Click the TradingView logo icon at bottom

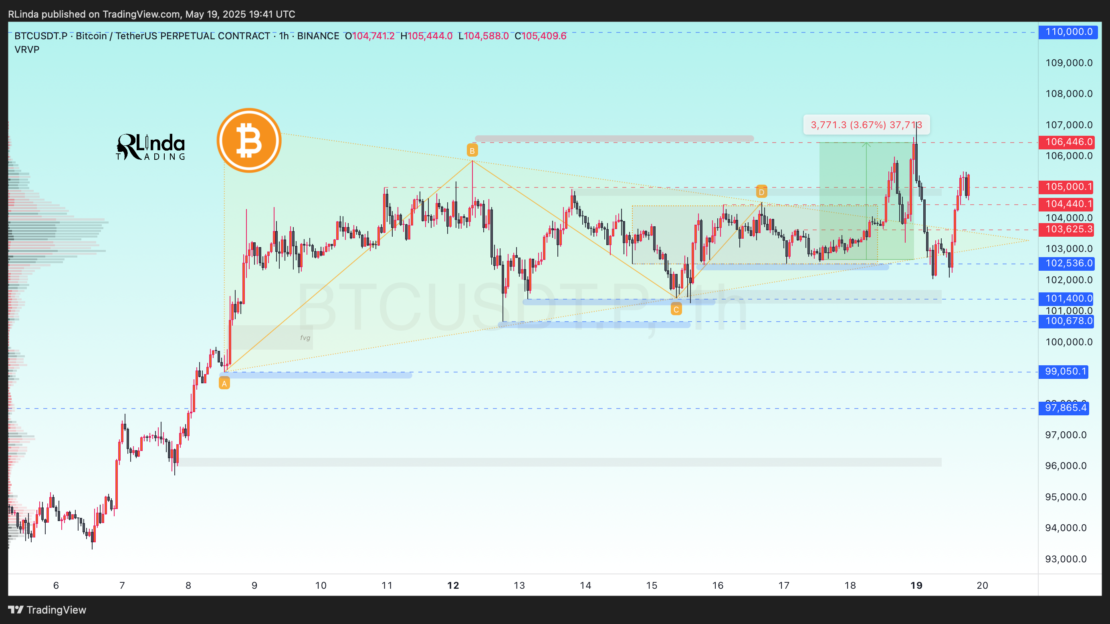[16, 610]
